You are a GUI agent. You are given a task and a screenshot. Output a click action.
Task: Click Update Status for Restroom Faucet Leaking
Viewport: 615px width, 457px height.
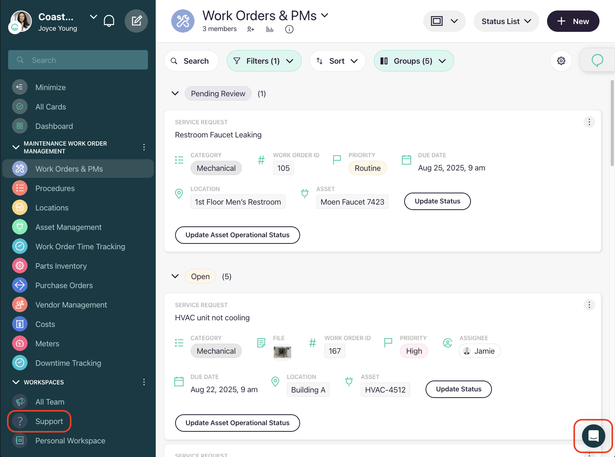pyautogui.click(x=437, y=201)
